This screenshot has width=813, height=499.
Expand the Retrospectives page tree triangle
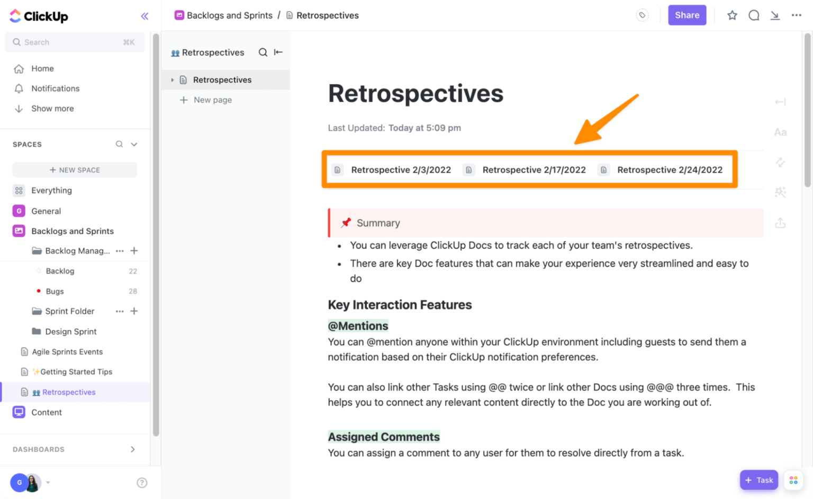(172, 79)
